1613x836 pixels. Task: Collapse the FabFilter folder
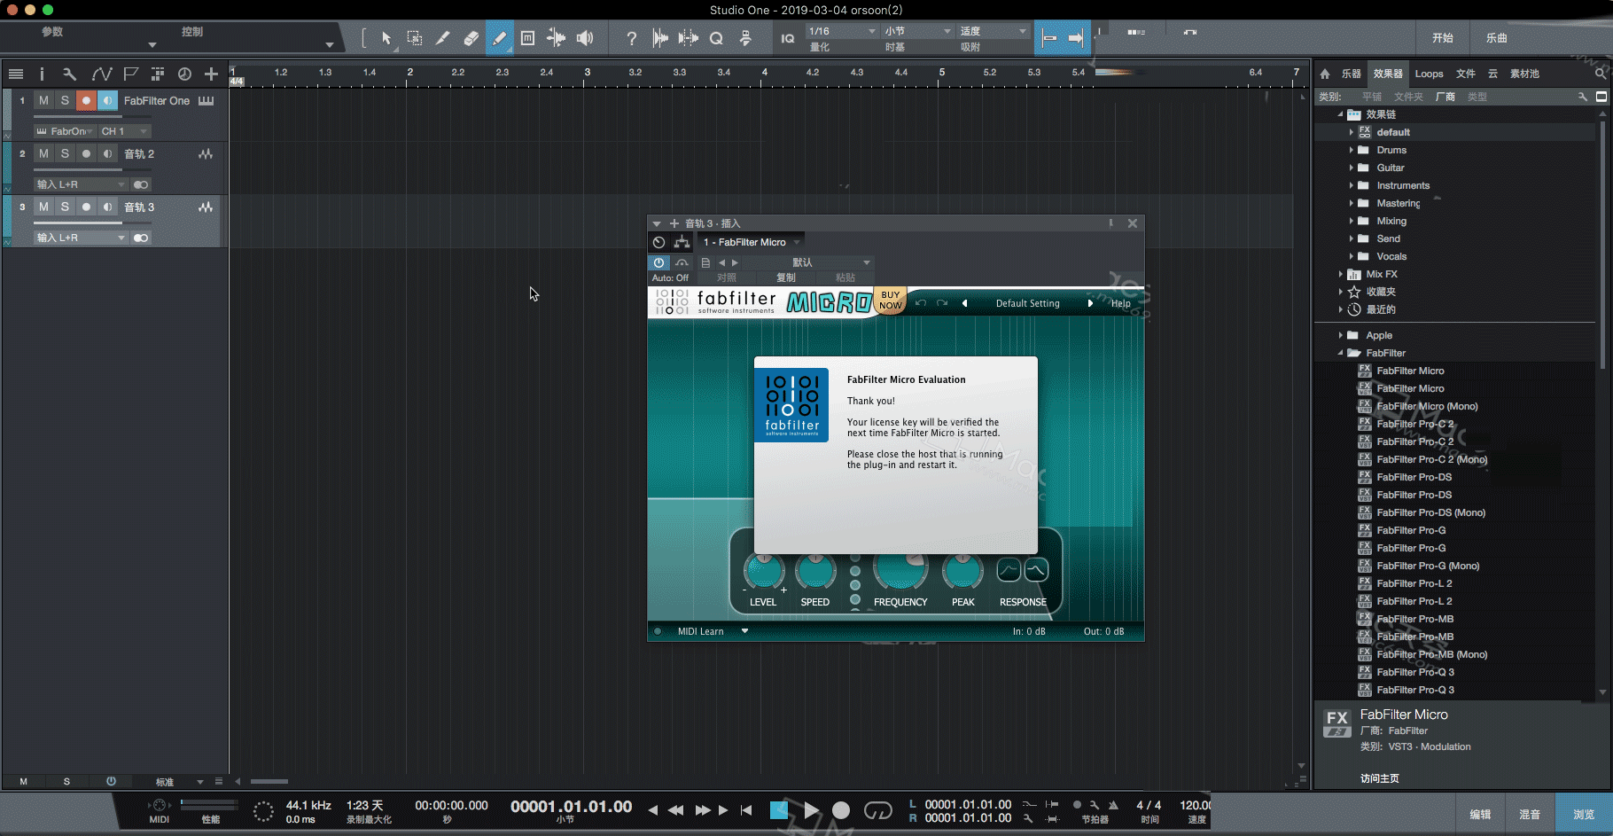coord(1340,353)
